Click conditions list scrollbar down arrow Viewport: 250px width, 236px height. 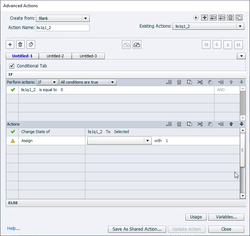tap(243, 118)
